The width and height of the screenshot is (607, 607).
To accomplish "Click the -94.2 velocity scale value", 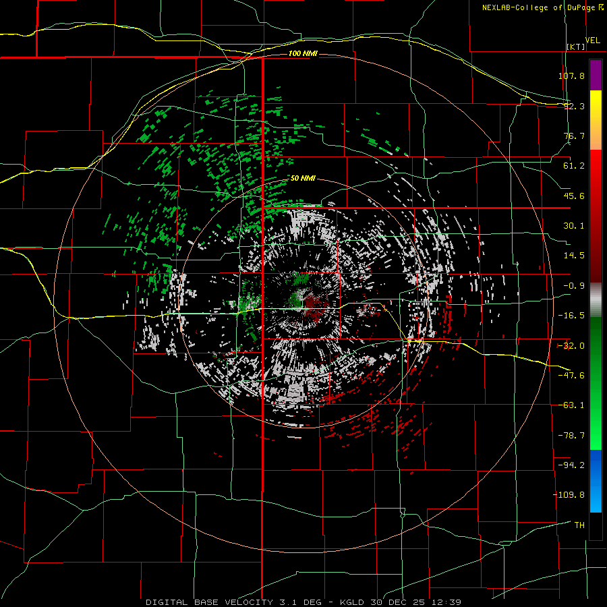I will (x=571, y=465).
